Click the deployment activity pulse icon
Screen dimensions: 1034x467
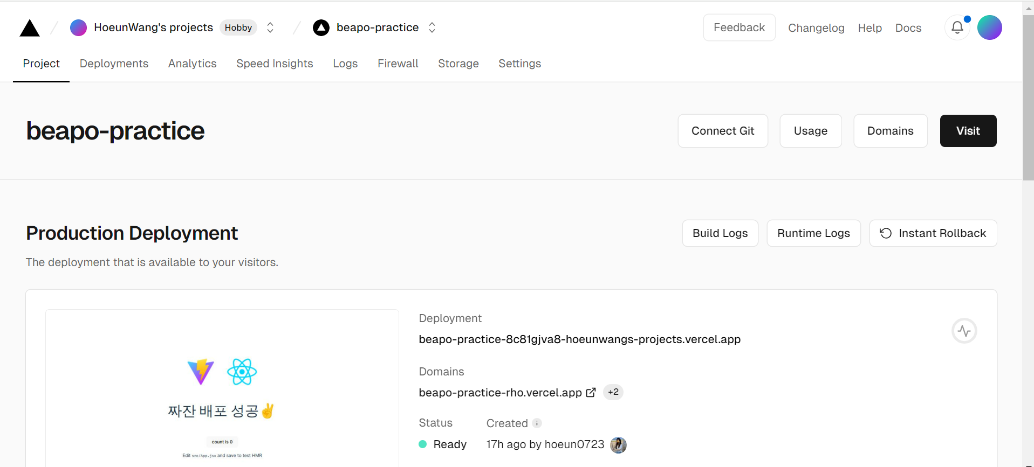[x=964, y=331]
